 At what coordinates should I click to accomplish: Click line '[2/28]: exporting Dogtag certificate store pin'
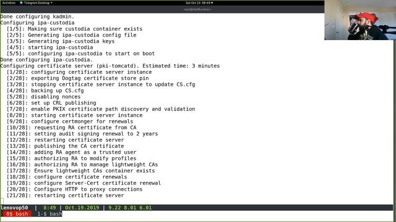point(78,78)
